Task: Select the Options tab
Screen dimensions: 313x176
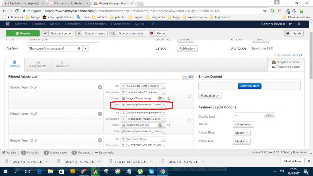Action: 15,64
